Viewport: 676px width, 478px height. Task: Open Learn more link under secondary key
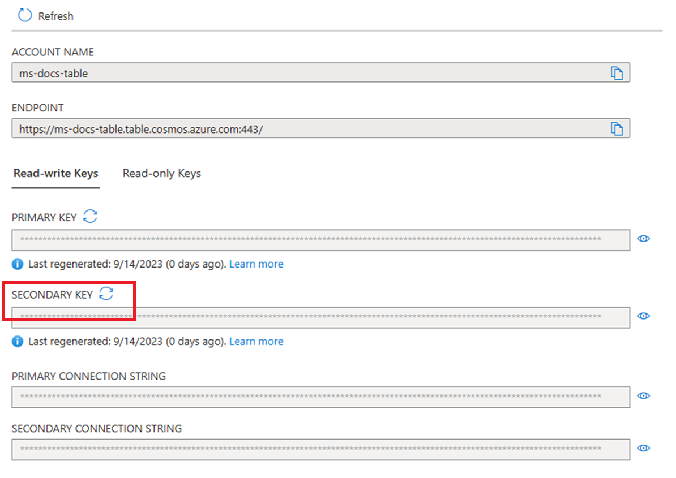[x=256, y=342]
